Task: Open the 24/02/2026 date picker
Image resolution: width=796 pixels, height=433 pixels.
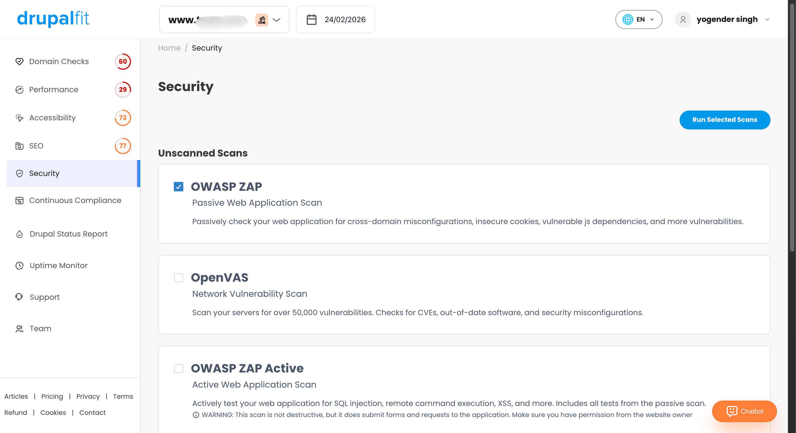Action: coord(335,19)
